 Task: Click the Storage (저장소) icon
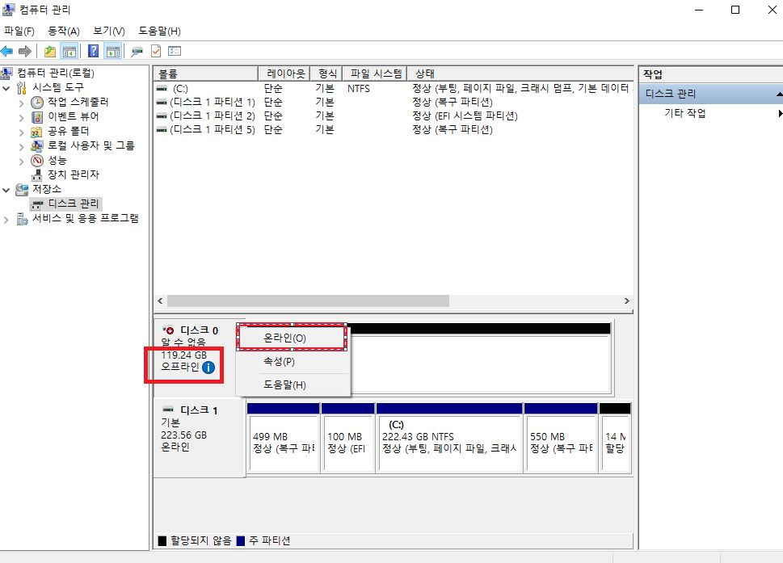tap(22, 189)
